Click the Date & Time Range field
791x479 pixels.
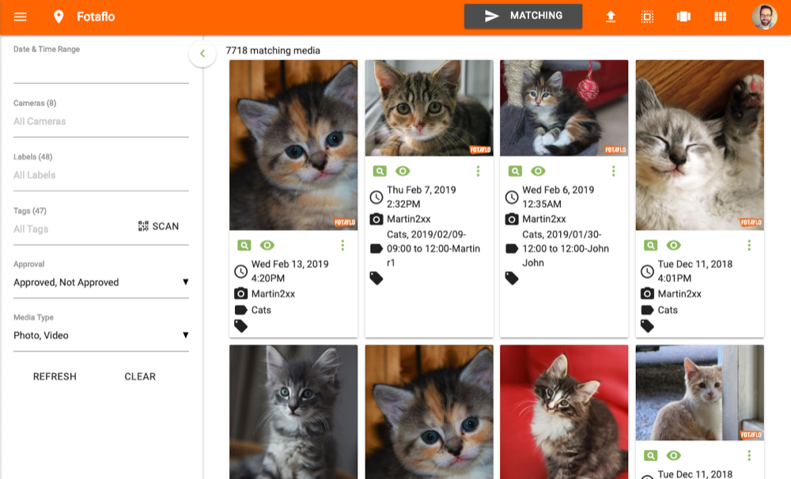pyautogui.click(x=101, y=70)
